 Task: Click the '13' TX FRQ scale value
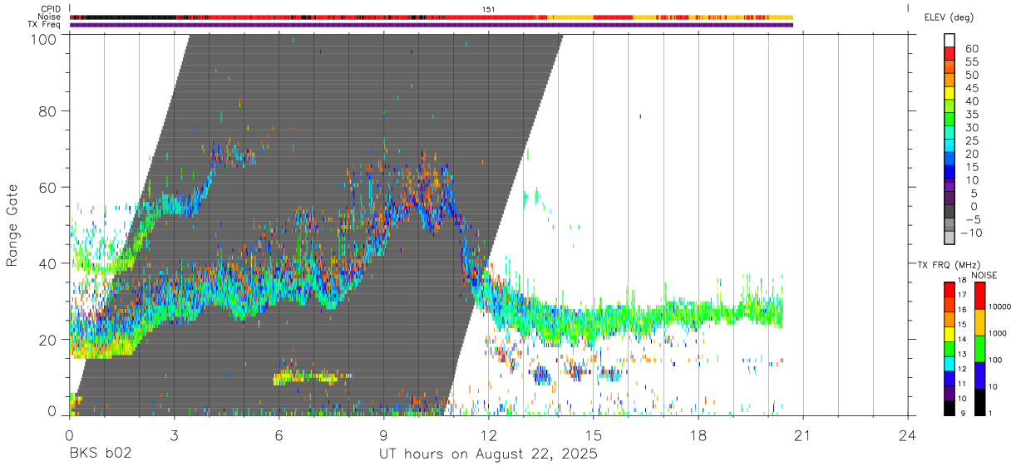click(x=963, y=355)
